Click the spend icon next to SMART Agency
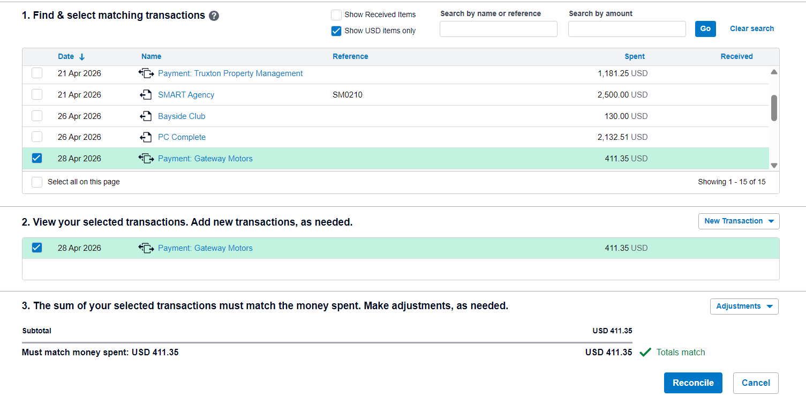The height and width of the screenshot is (396, 806). (x=146, y=95)
